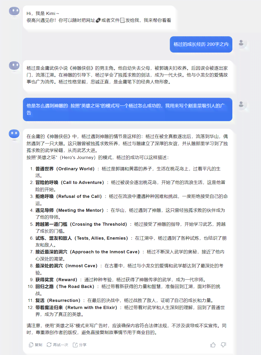Regenerate the answer with 再试一次
Image resolution: width=261 pixels, height=355 pixels.
(57, 345)
